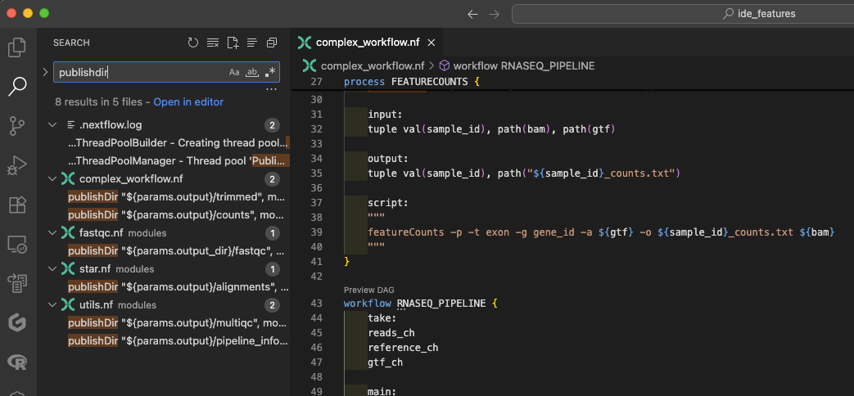Go back using the navigation arrow
854x396 pixels.
click(472, 14)
